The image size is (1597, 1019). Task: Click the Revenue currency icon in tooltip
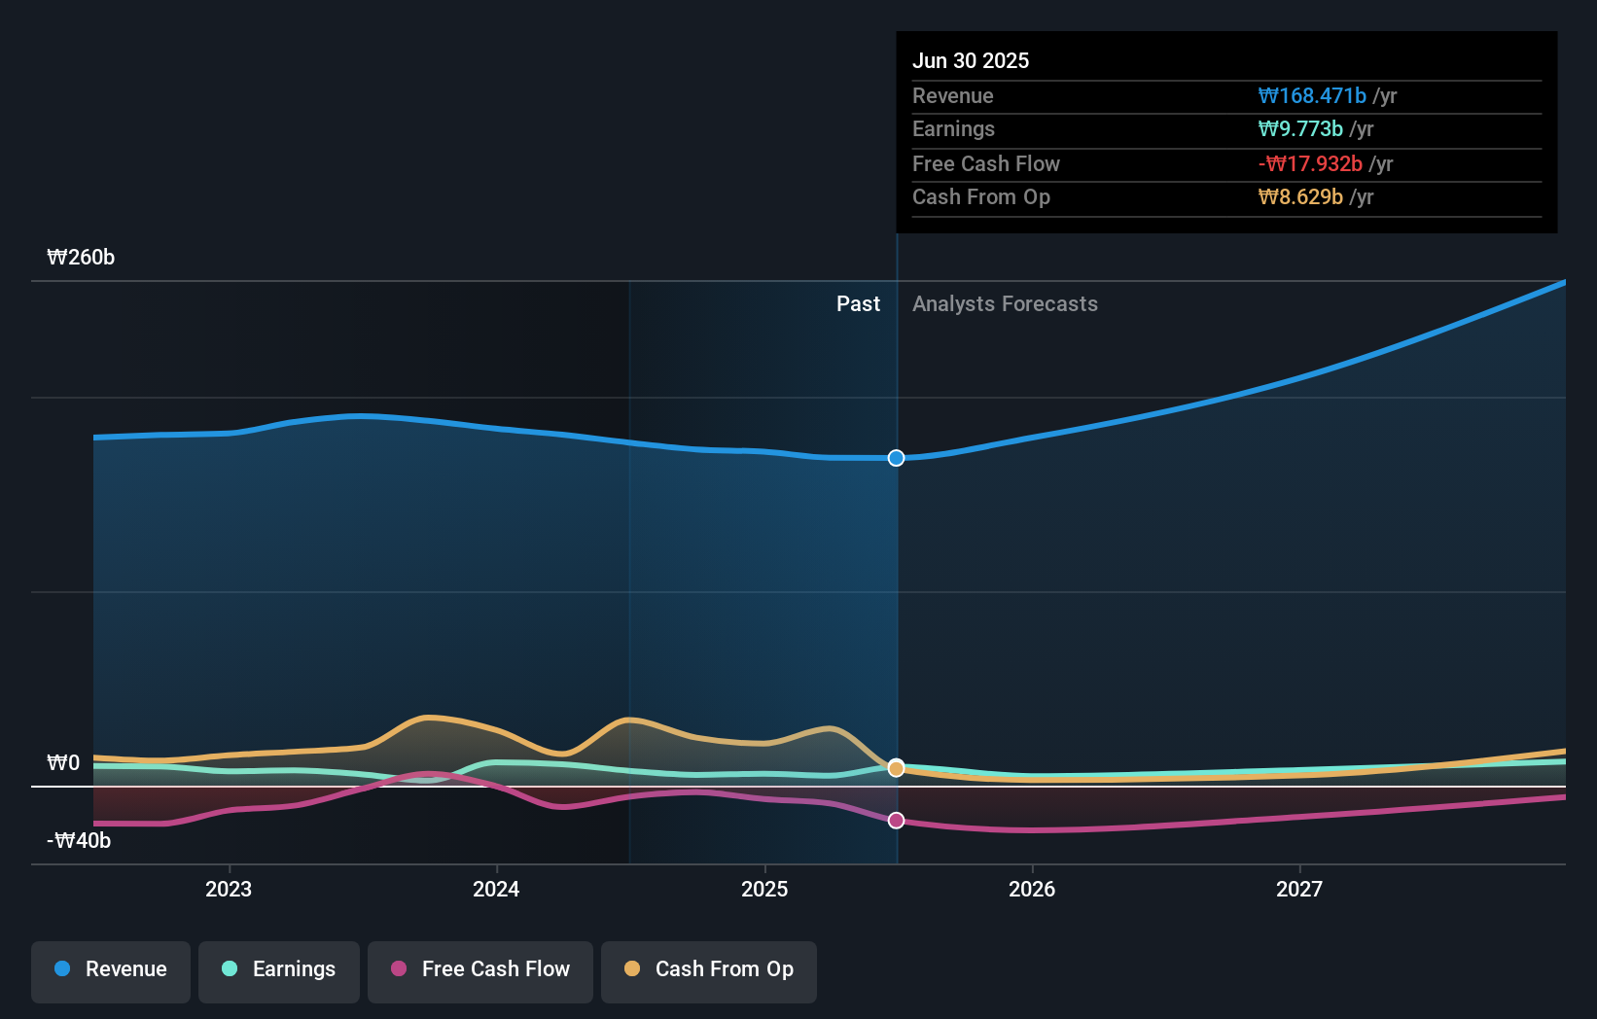1267,96
